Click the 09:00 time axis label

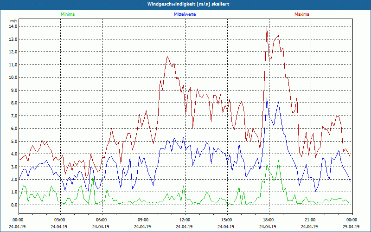point(144,220)
